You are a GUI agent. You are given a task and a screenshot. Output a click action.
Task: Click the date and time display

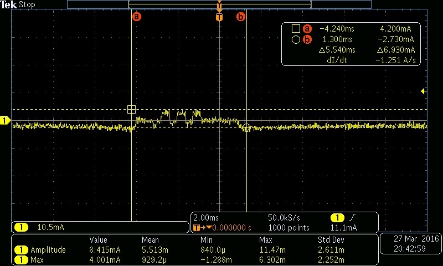point(411,244)
